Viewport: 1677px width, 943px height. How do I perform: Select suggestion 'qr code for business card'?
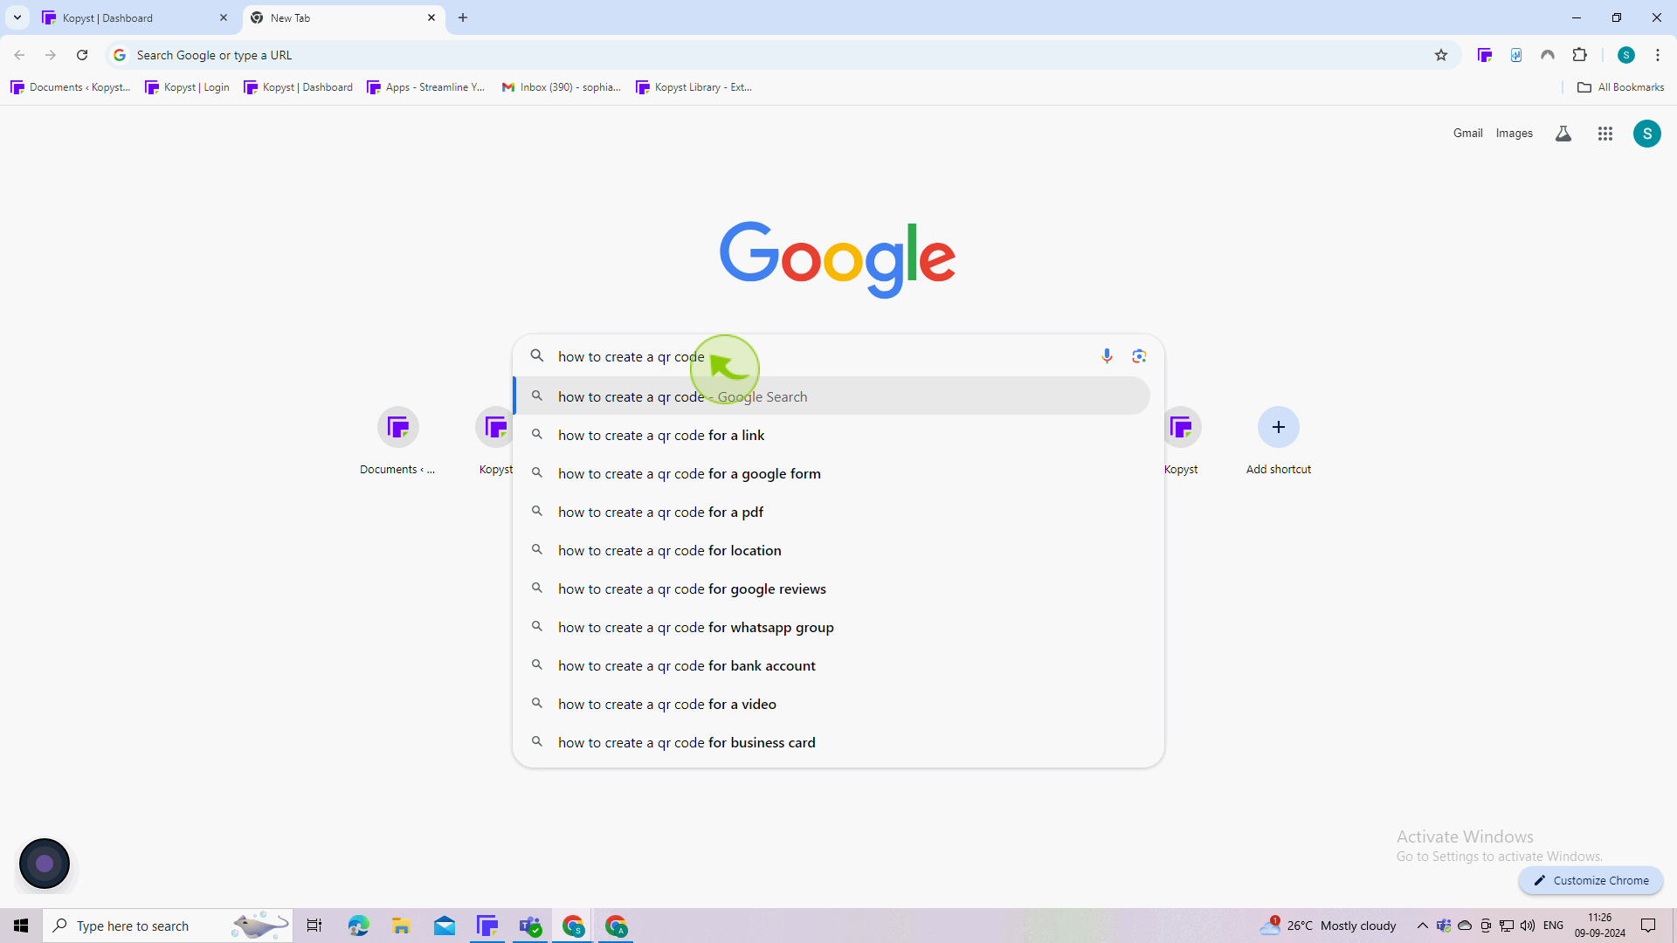tap(832, 742)
